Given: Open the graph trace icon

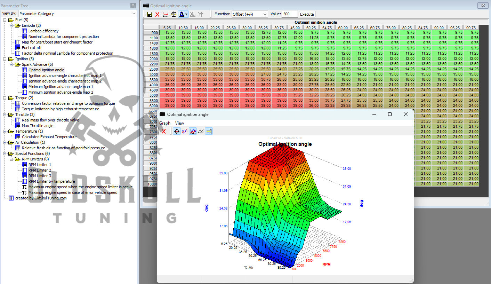Looking at the screenshot, I should (x=165, y=14).
